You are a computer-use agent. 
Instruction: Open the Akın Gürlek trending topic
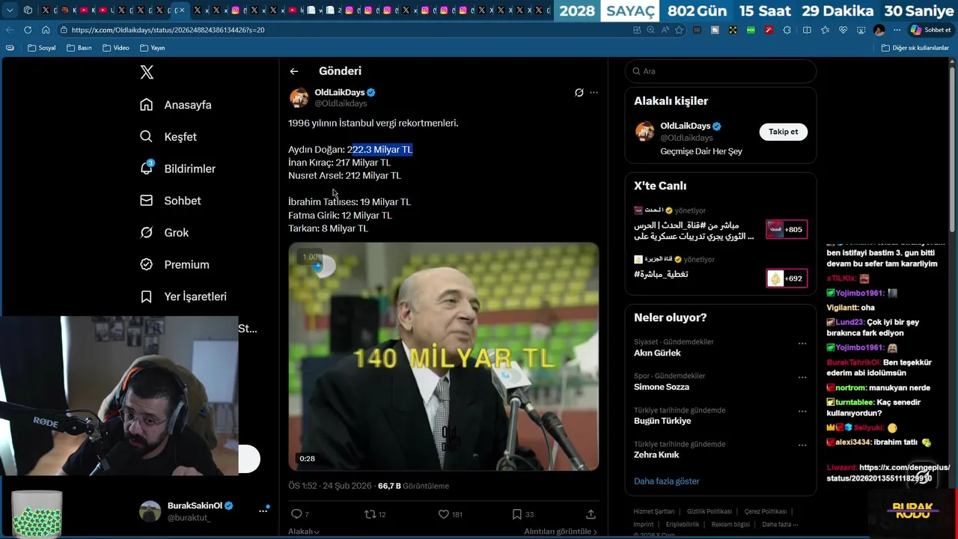tap(657, 353)
